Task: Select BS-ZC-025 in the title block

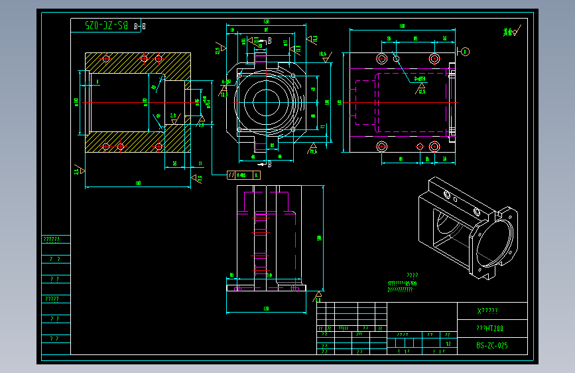Action: [x=492, y=346]
